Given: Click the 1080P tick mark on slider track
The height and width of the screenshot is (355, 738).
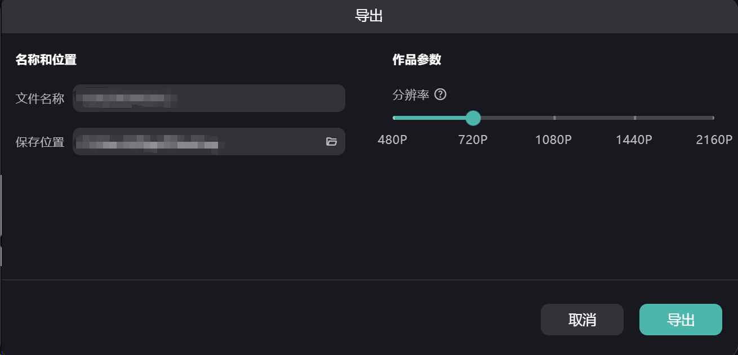Looking at the screenshot, I should pyautogui.click(x=554, y=118).
